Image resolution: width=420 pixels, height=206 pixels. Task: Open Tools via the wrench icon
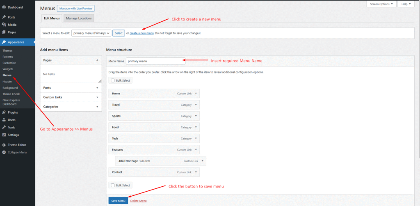[4, 127]
